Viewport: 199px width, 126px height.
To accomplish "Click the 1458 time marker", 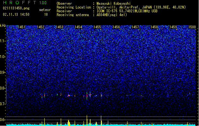I will click(154, 27).
